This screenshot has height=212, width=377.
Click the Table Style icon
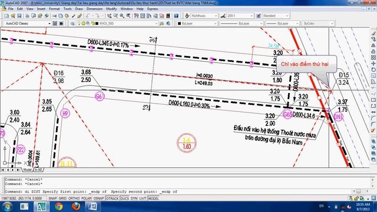(259, 16)
